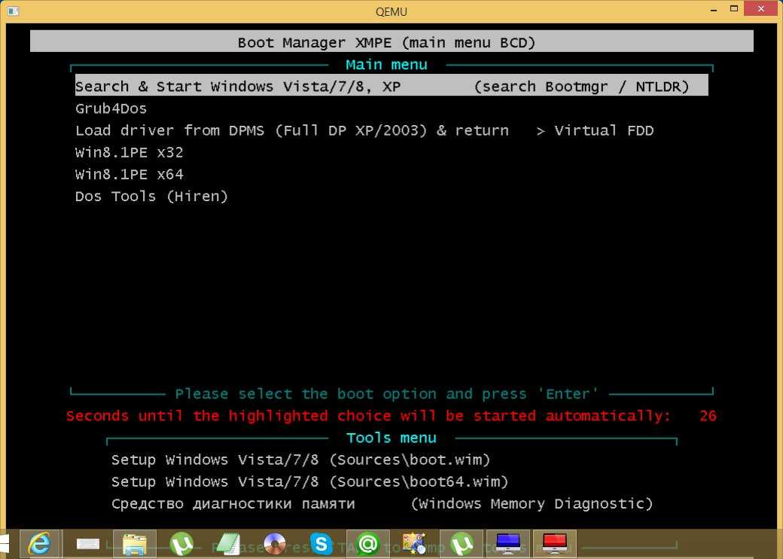Click the QEMU window title text
783x559 pixels.
coord(391,11)
